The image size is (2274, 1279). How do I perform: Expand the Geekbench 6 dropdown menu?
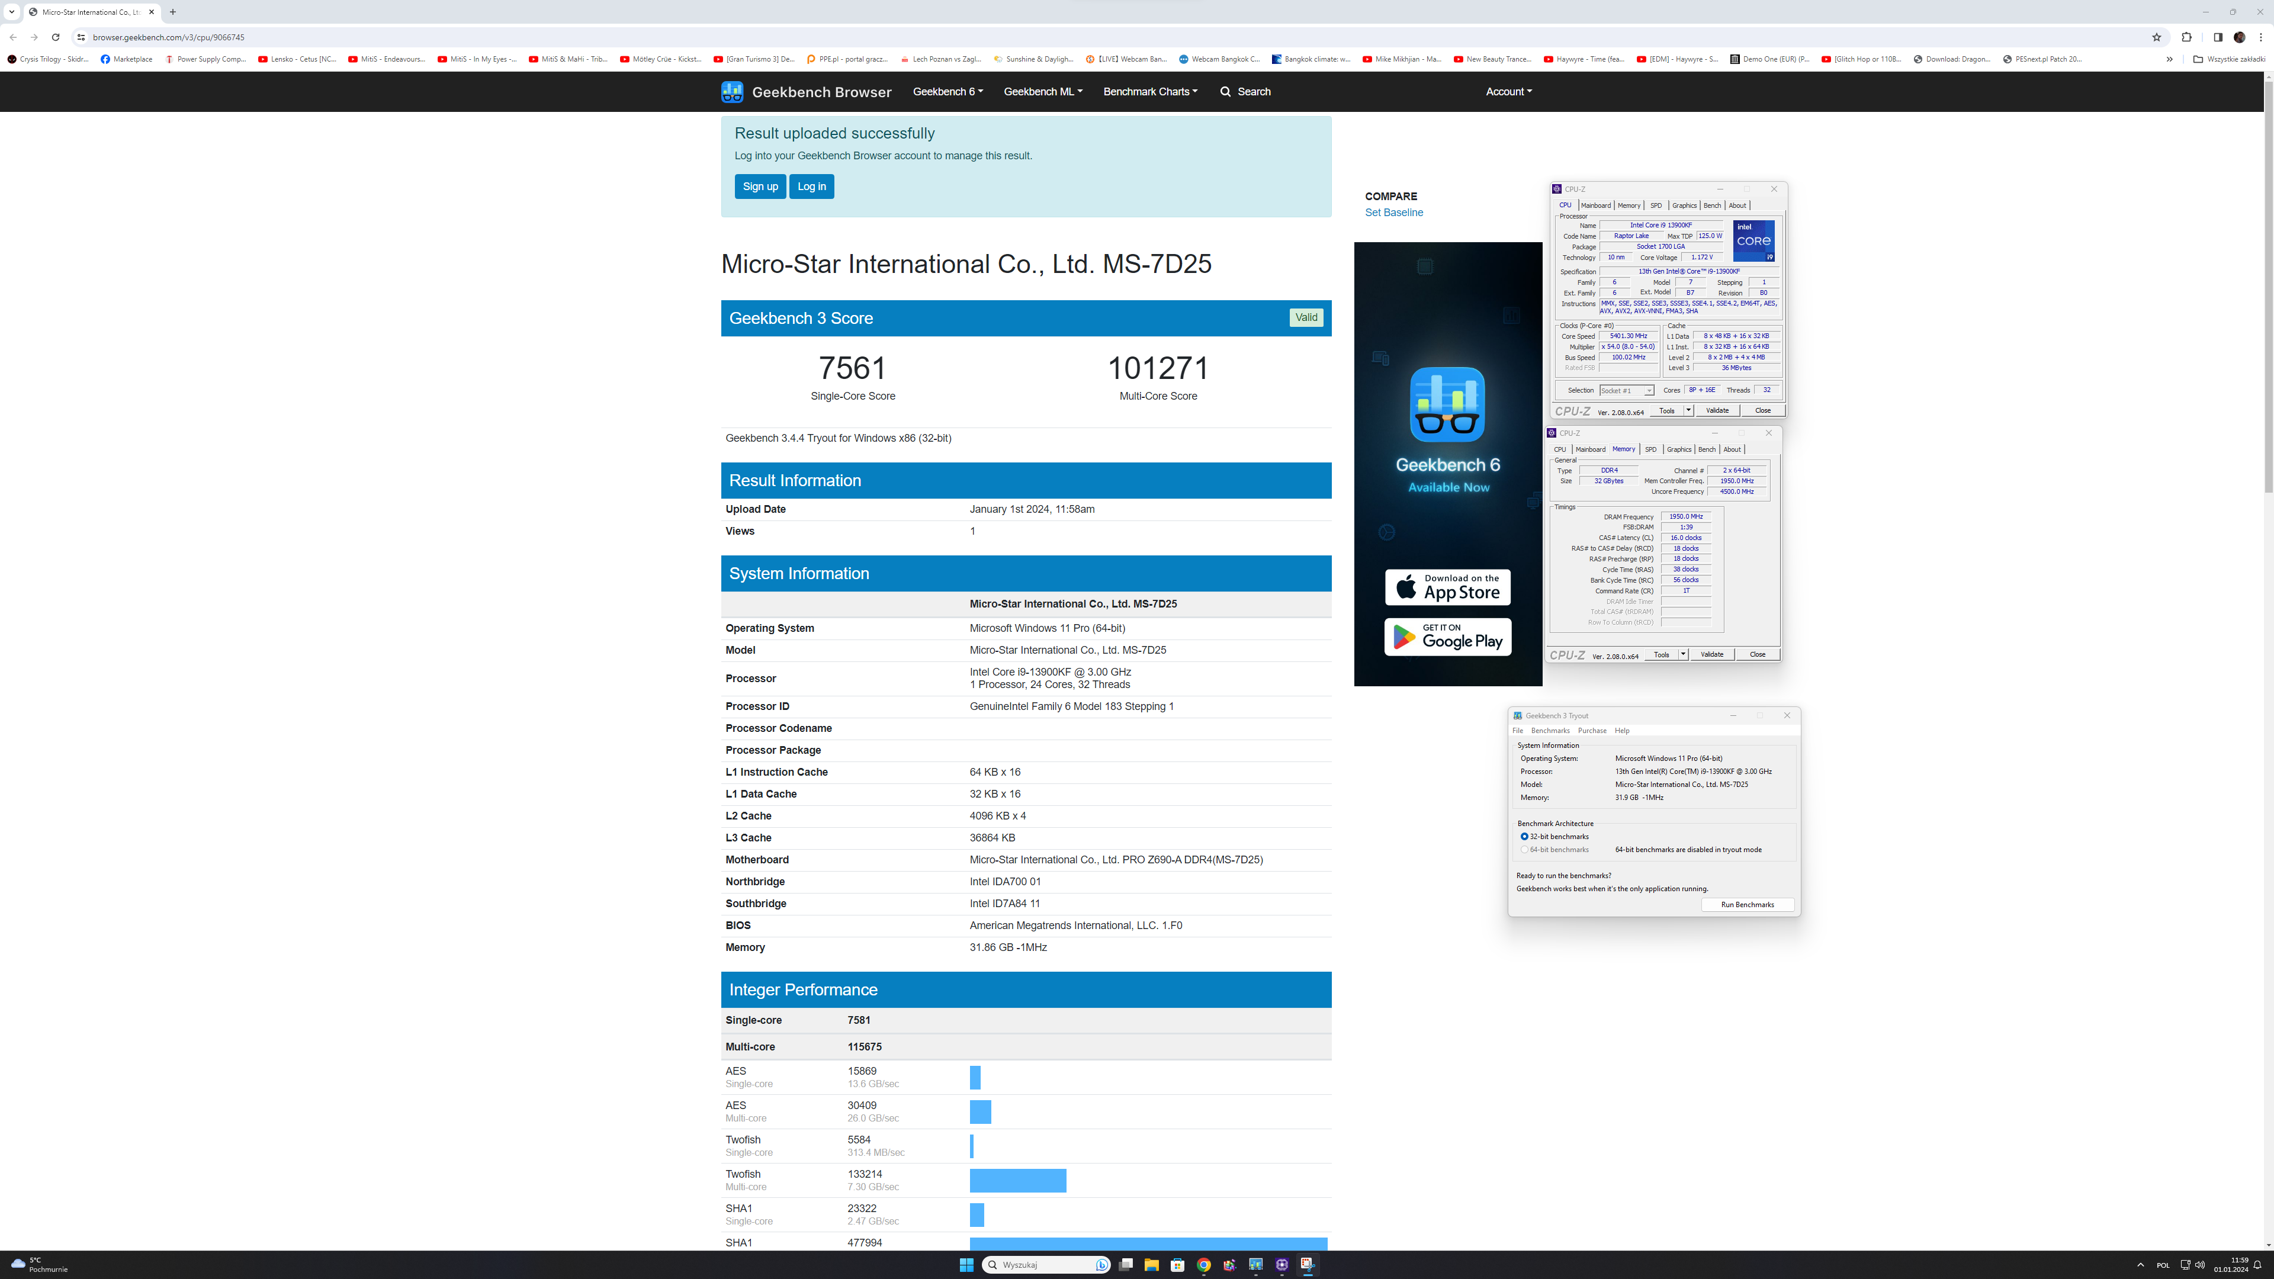[948, 92]
